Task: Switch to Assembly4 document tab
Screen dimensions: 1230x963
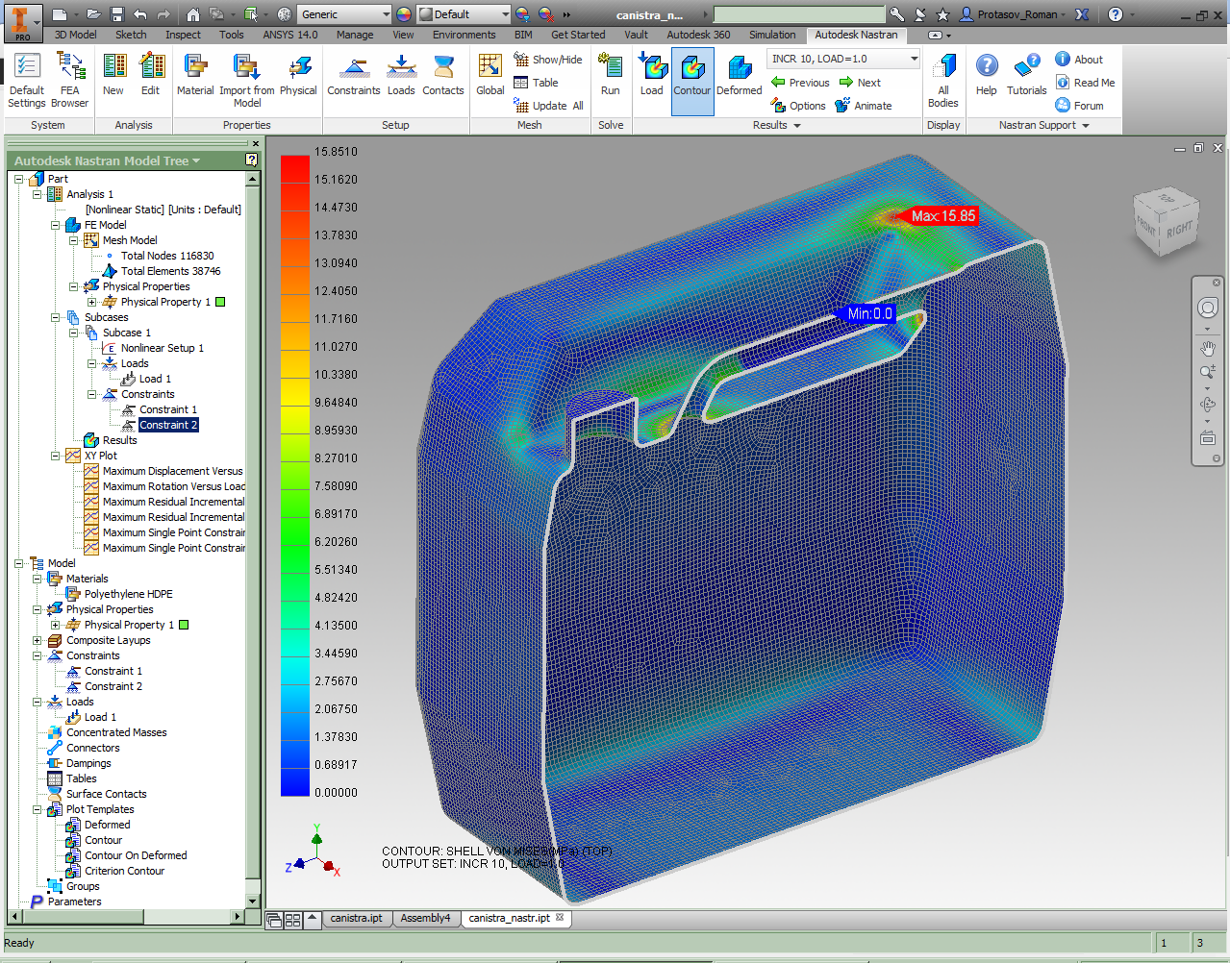Action: click(x=425, y=918)
